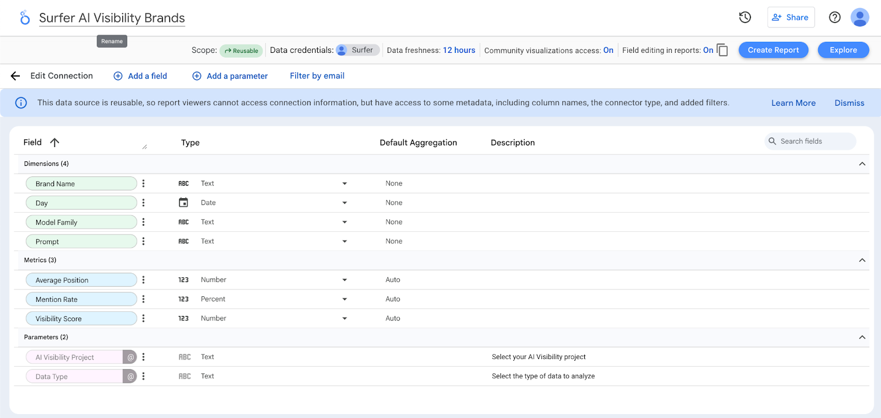Open version history clock icon
This screenshot has width=881, height=418.
[745, 18]
